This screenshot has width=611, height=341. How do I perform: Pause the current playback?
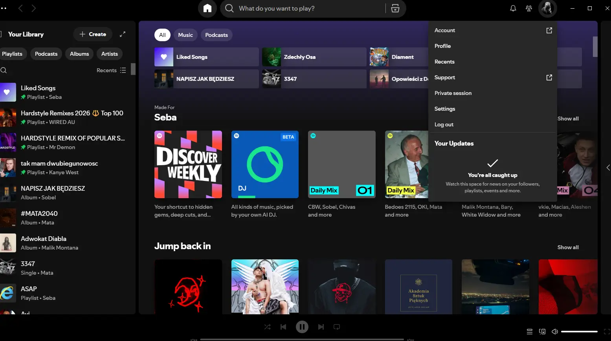point(302,327)
